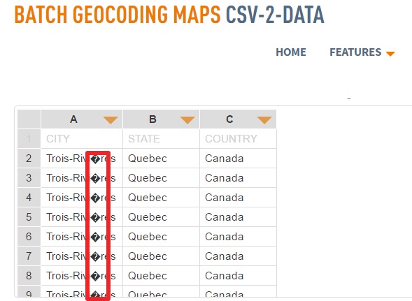The image size is (412, 301).
Task: Select Quebec cell in row 4
Action: (x=161, y=198)
